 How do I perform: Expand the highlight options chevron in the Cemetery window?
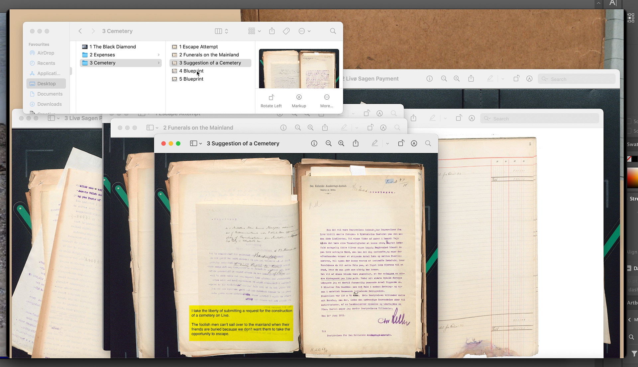[x=387, y=144]
